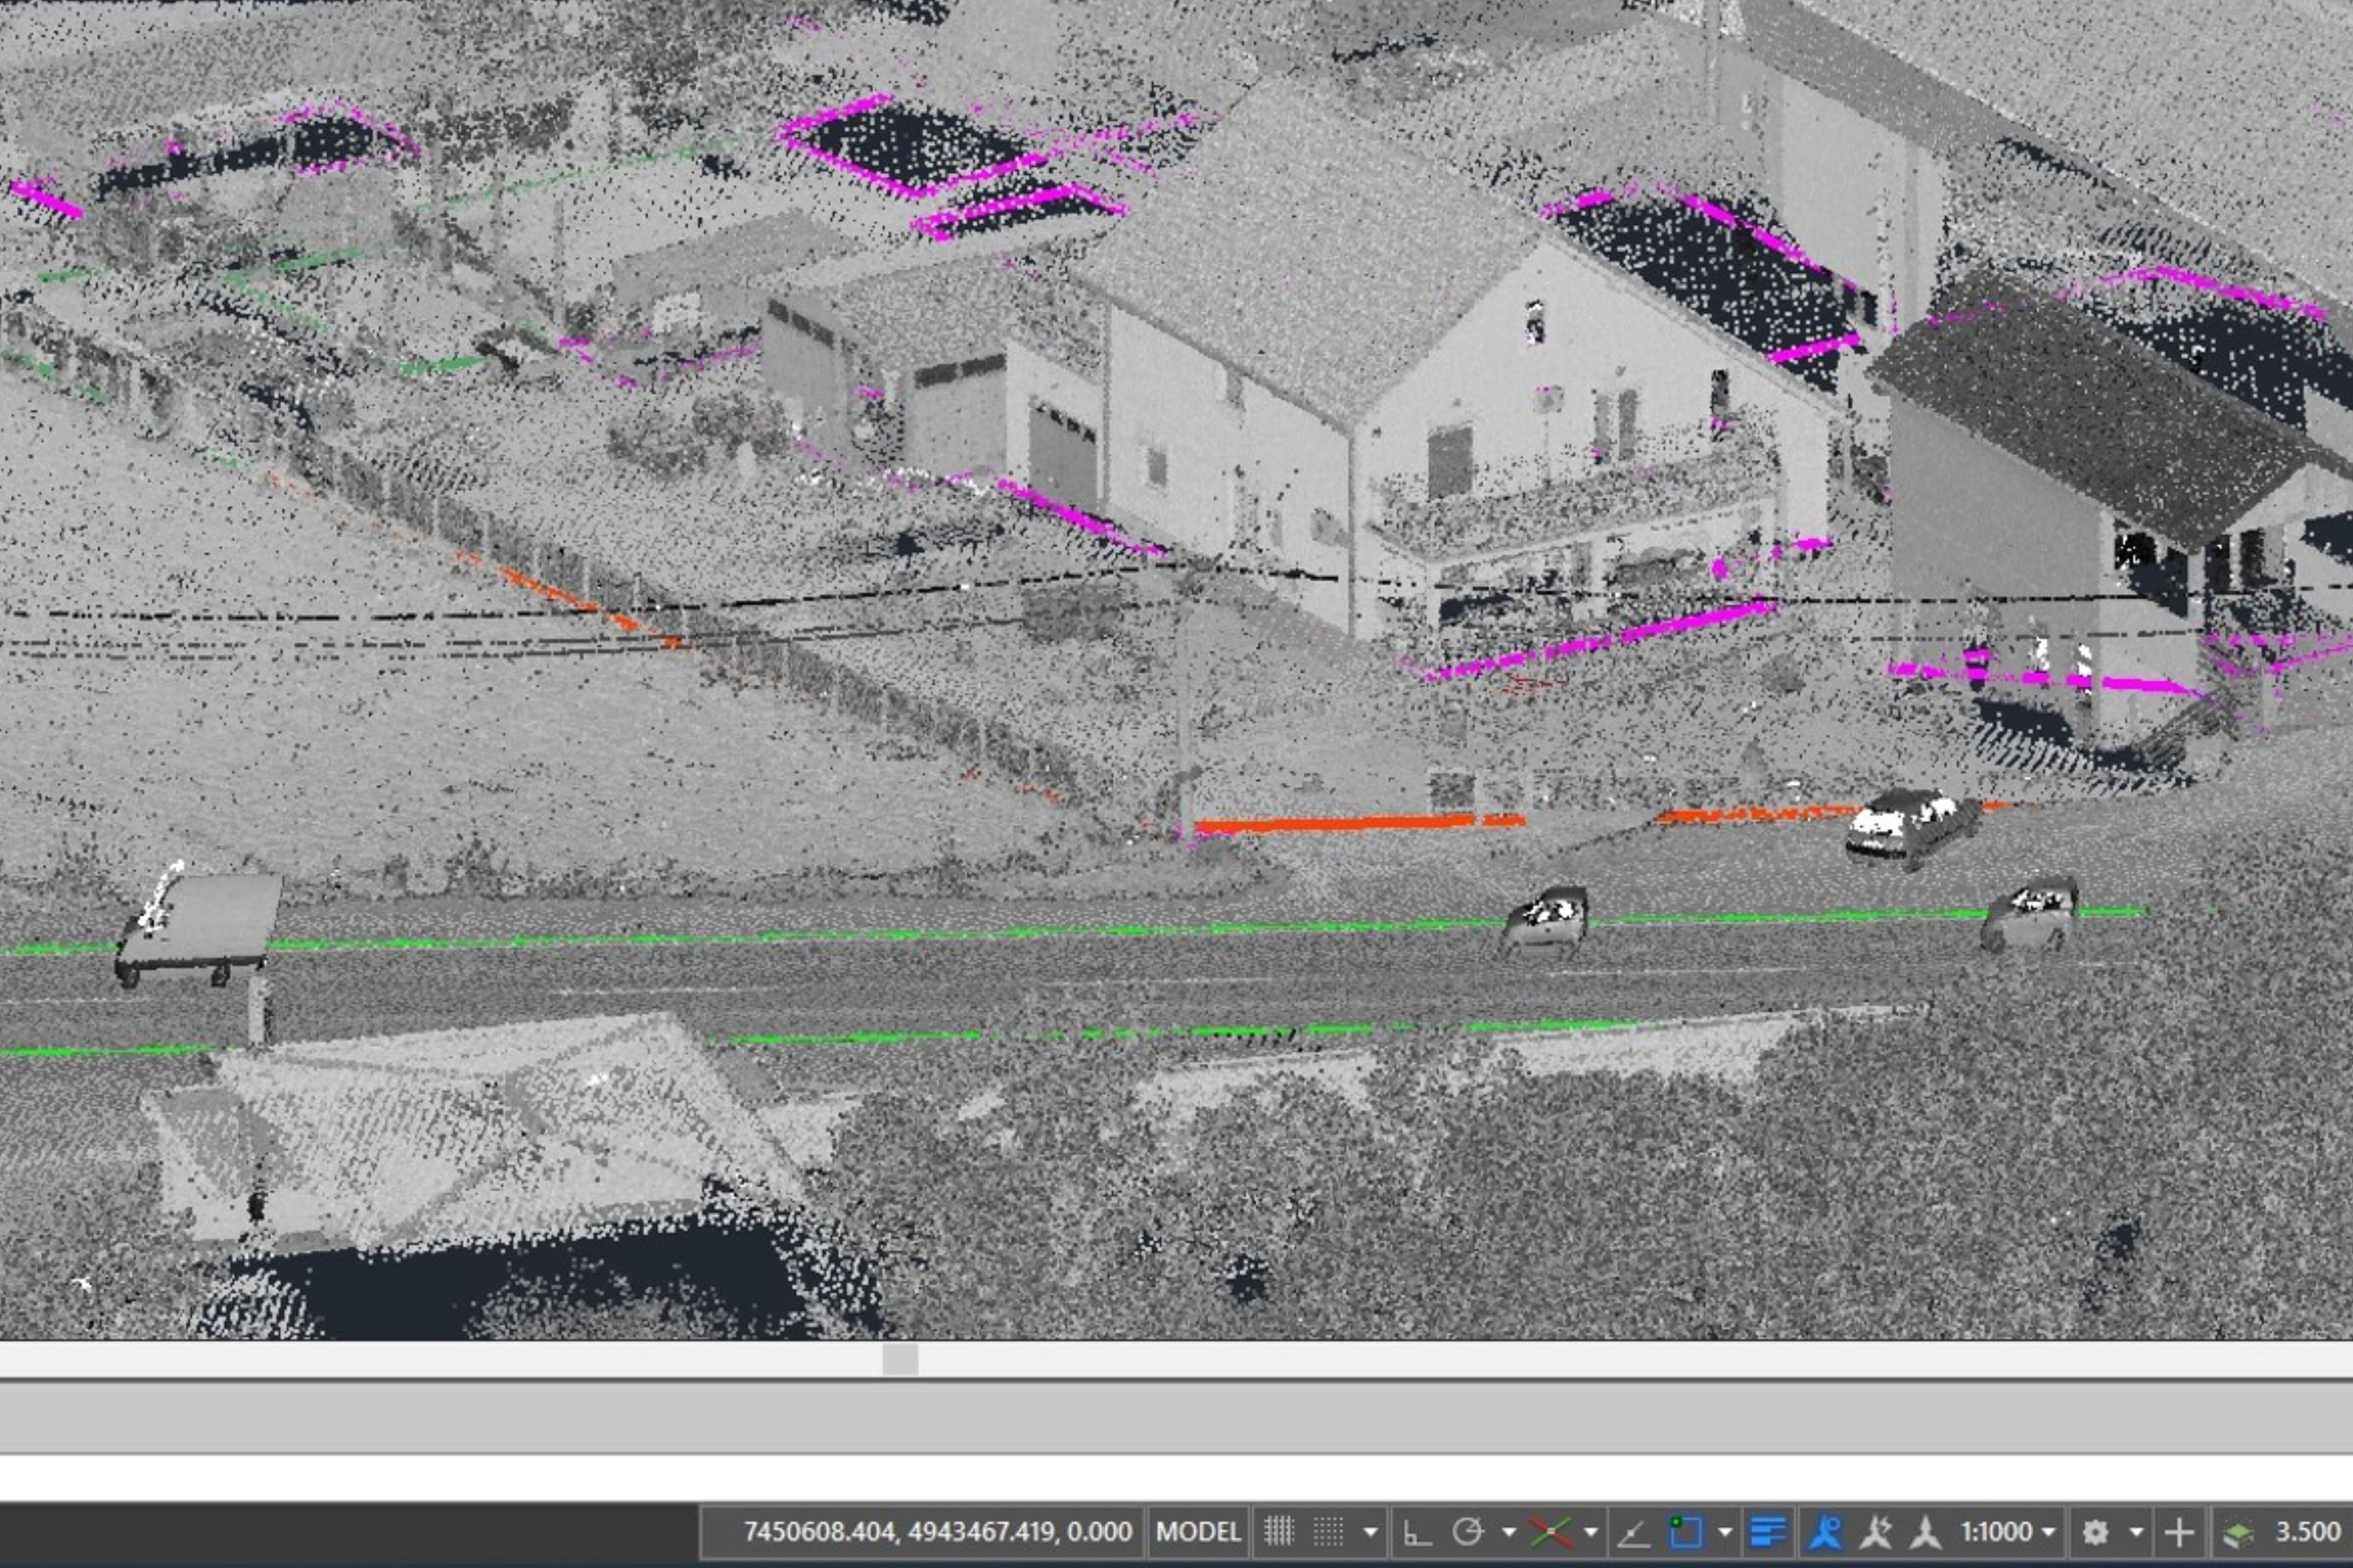Expand the object snap options arrow
2353x1568 pixels.
[1725, 1532]
